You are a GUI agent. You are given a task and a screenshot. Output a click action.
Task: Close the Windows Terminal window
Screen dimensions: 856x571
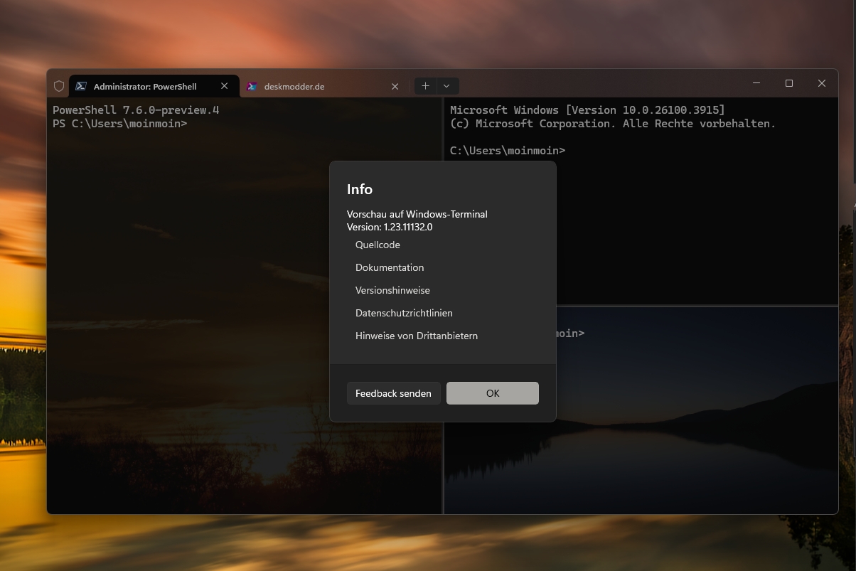point(822,83)
